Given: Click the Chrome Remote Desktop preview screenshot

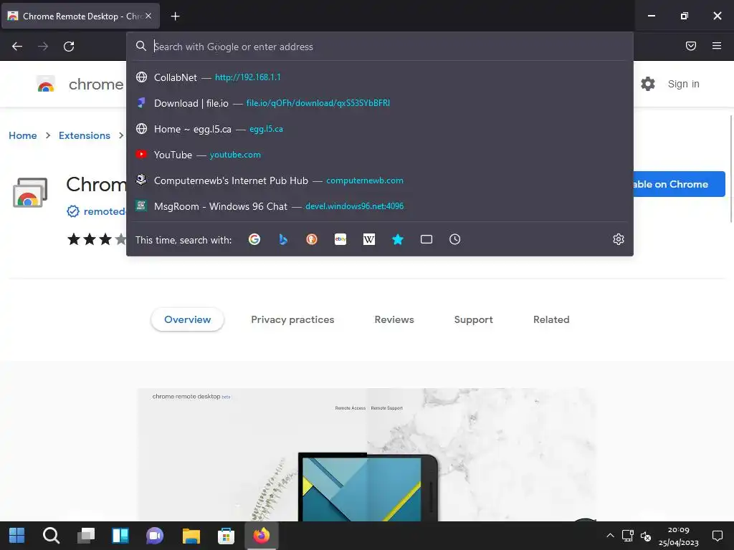Looking at the screenshot, I should (366, 455).
